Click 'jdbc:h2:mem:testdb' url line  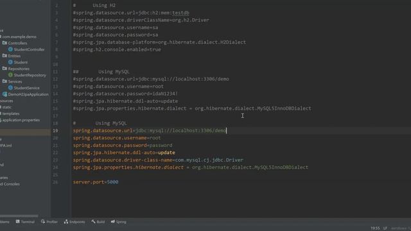(131, 13)
